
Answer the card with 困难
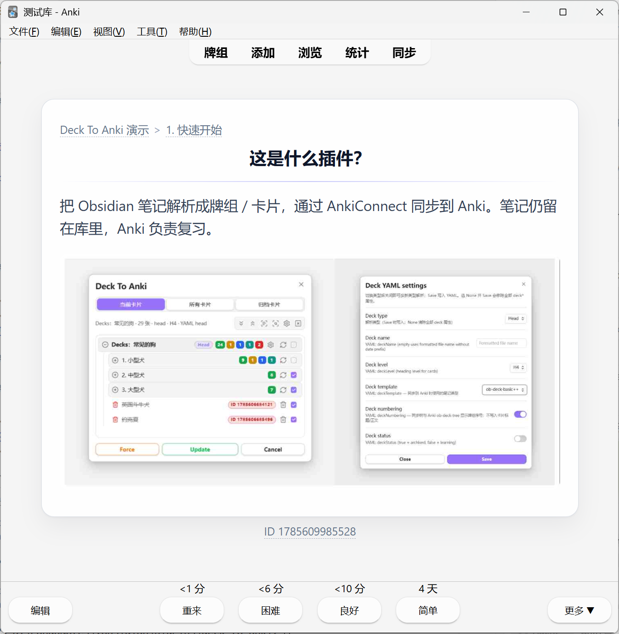(270, 610)
